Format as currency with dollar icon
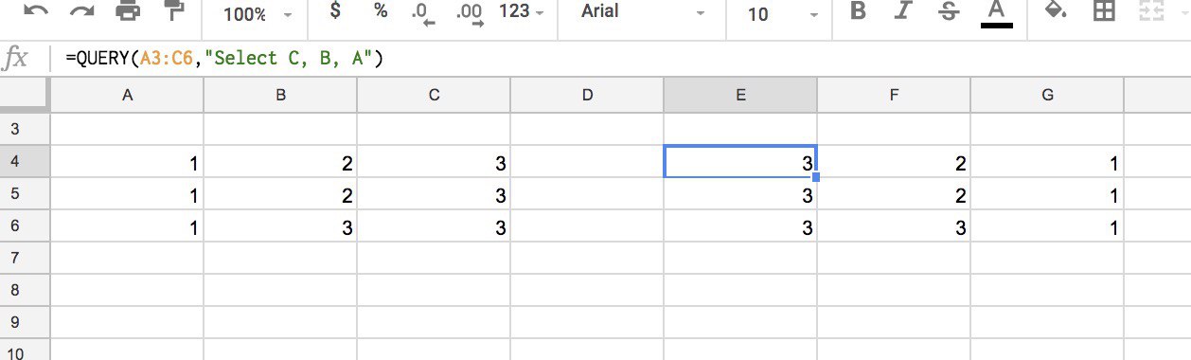 (x=335, y=12)
